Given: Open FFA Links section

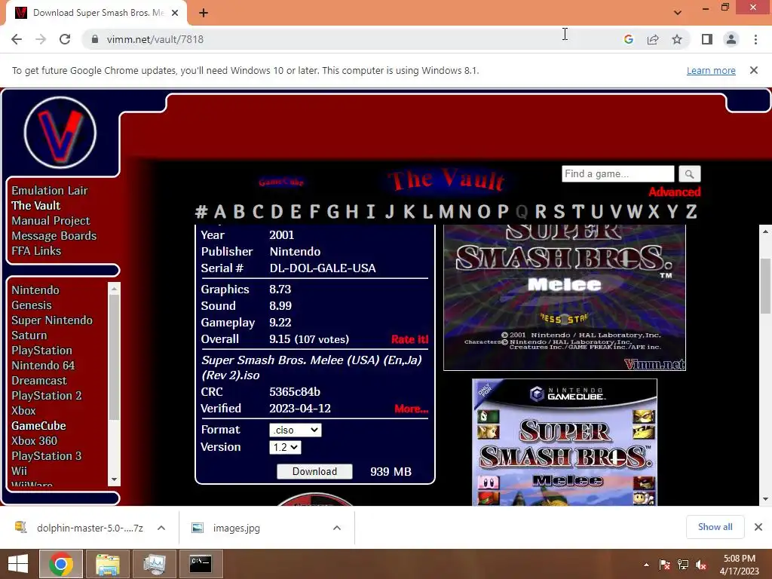Looking at the screenshot, I should click(x=36, y=251).
